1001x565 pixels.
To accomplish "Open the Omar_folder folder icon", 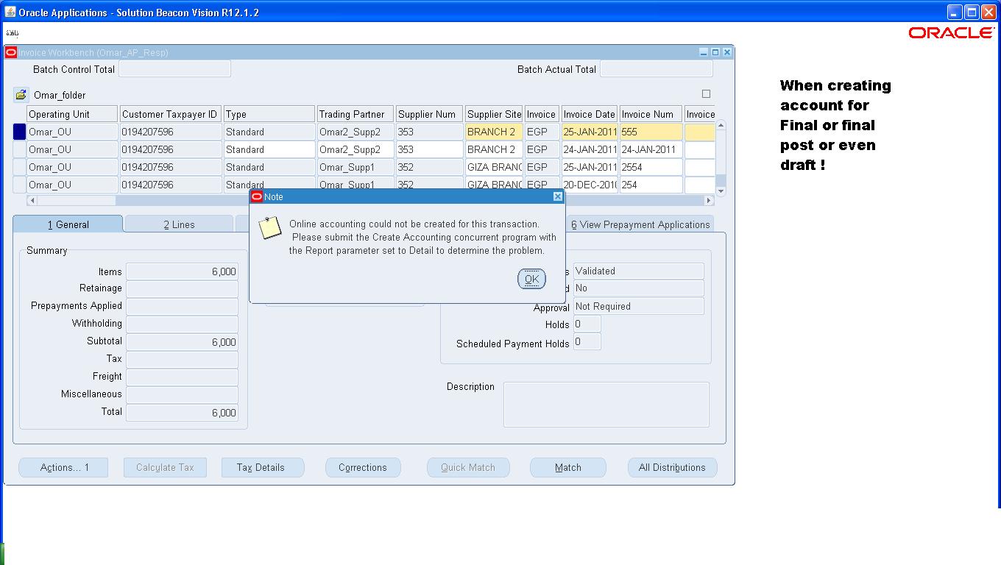I will coord(21,95).
